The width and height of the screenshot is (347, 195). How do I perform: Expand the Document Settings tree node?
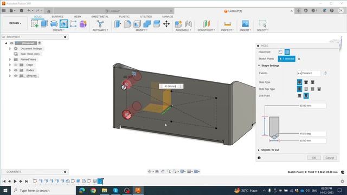pos(10,48)
